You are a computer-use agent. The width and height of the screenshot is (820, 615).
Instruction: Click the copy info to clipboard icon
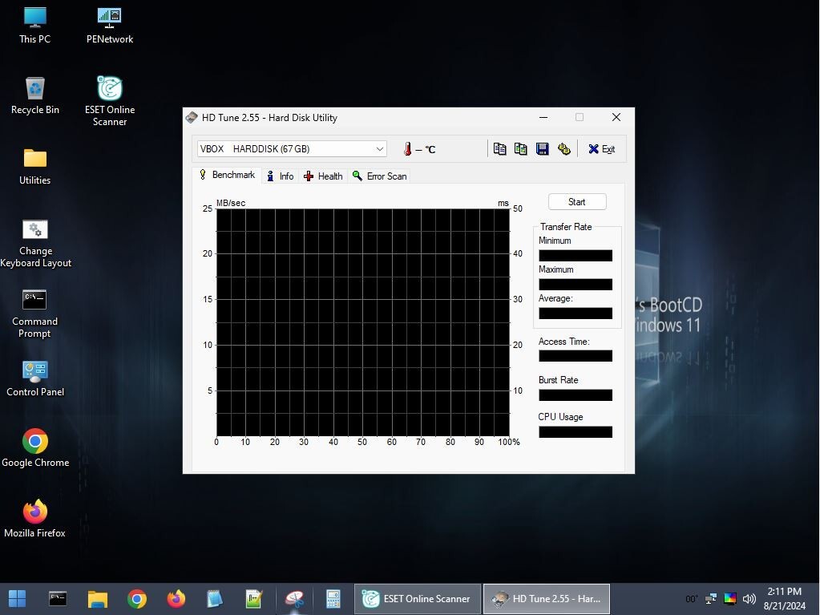pos(499,149)
